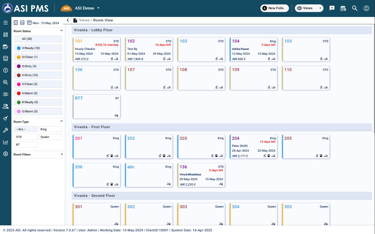375x234 pixels.
Task: Click the Views breadcrumb link
Action: pos(84,20)
